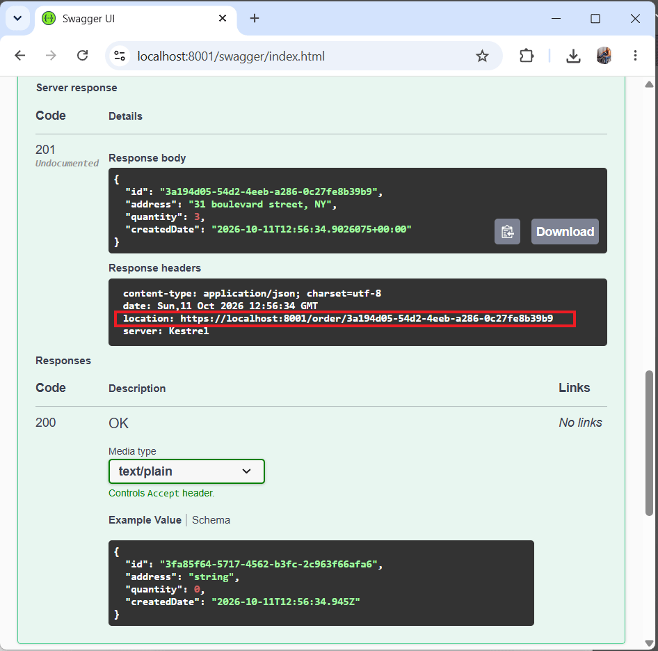This screenshot has width=658, height=651.
Task: Click the response id value 3a194d05
Action: (x=268, y=191)
